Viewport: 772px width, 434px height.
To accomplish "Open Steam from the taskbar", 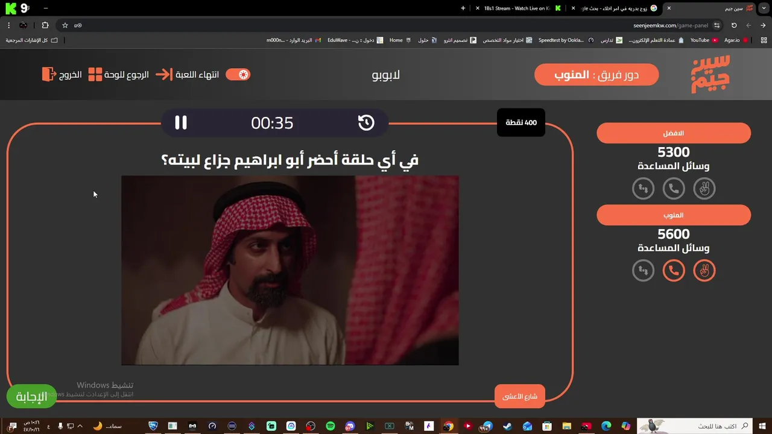I will 508,426.
